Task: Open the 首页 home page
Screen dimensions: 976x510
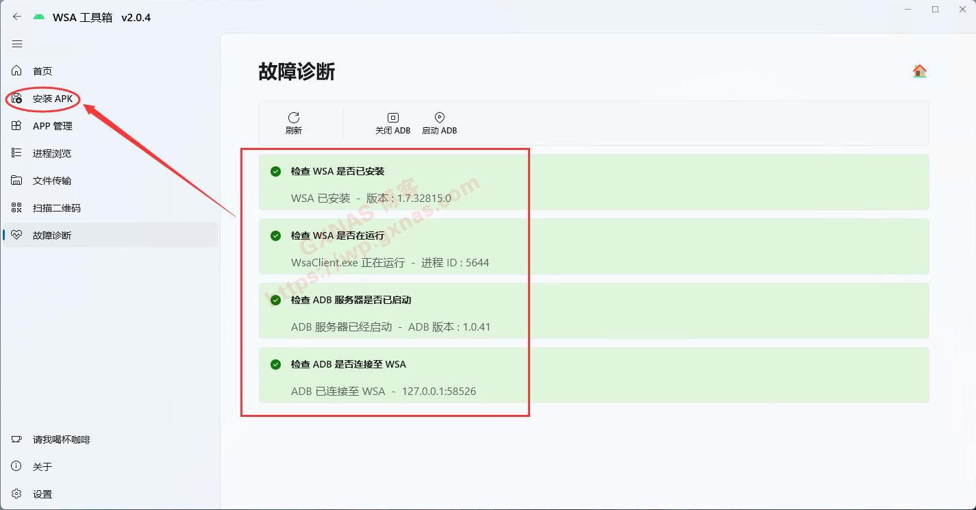Action: pos(42,71)
